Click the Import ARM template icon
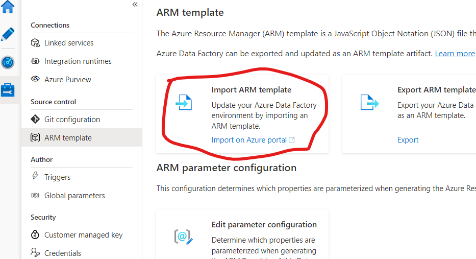This screenshot has width=476, height=259. 184,102
